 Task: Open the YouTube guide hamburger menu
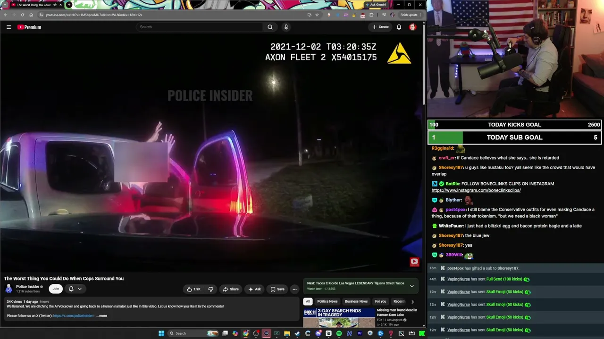click(x=8, y=27)
